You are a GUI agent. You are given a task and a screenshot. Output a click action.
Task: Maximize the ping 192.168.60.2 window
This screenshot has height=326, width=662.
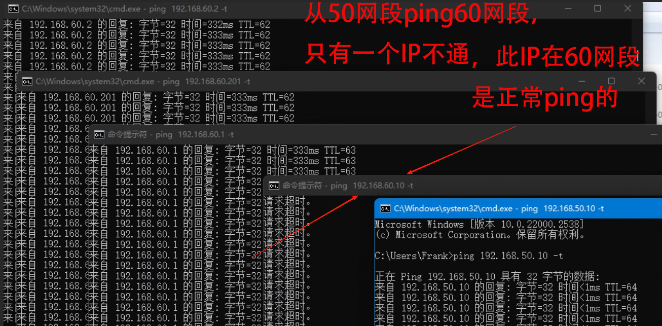click(598, 9)
